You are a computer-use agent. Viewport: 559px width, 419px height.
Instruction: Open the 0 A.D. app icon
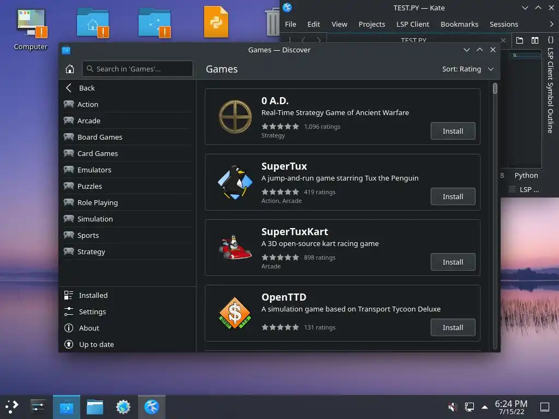pos(235,117)
